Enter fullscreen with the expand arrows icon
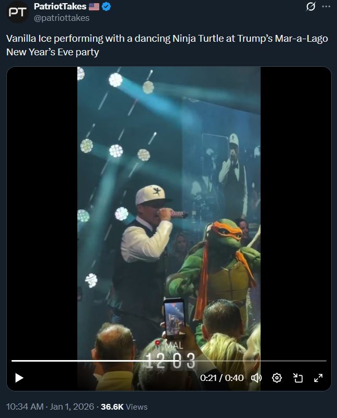Image resolution: width=337 pixels, height=418 pixels. click(318, 378)
